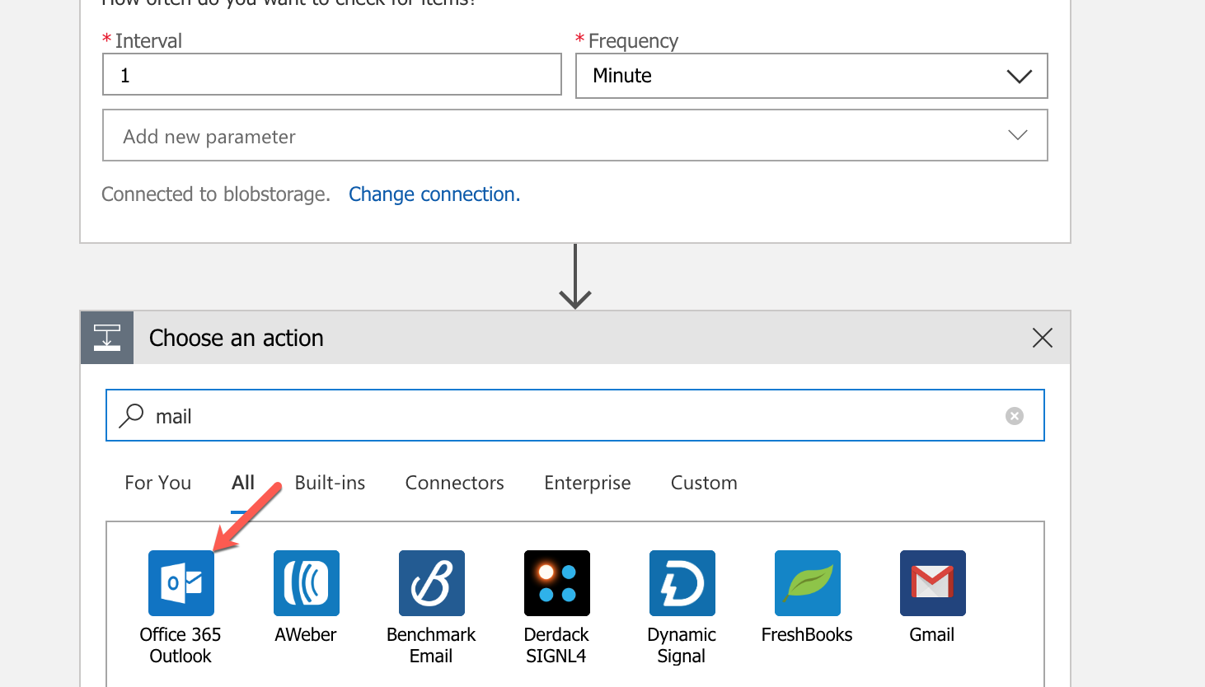Click into the mail search box

(575, 415)
